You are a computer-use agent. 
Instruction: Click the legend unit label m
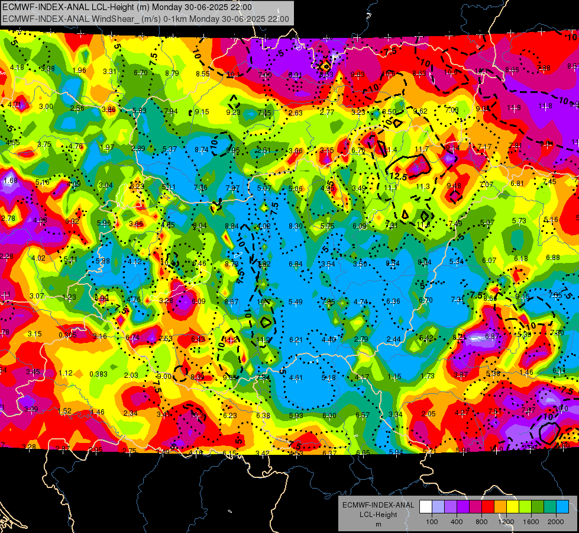[378, 524]
